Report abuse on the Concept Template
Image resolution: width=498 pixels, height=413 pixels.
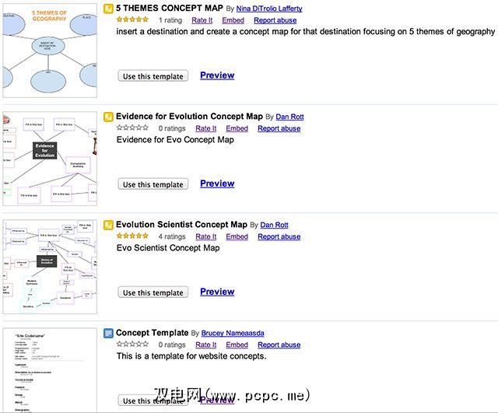pyautogui.click(x=279, y=345)
